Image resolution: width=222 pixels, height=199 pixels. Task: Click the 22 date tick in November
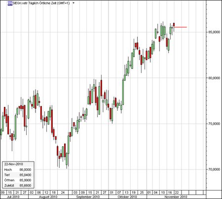[177, 192]
